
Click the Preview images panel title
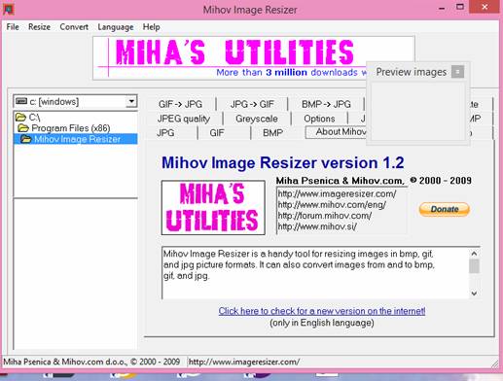coord(412,72)
